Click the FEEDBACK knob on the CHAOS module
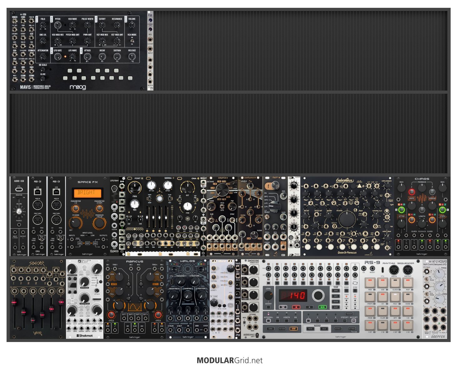This screenshot has height=367, width=460. pos(422,188)
